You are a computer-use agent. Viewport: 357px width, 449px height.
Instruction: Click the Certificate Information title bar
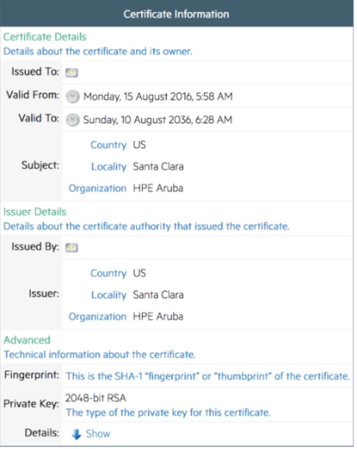point(176,14)
